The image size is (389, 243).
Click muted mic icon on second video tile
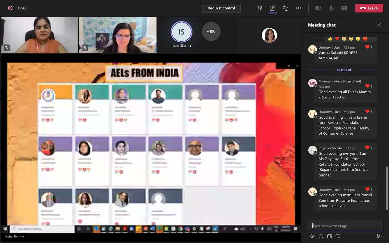pos(85,48)
